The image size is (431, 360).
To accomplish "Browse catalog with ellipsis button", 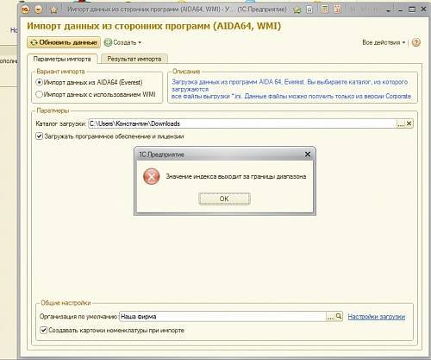I will 401,124.
